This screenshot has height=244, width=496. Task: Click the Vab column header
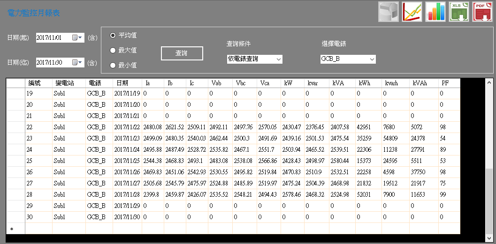tap(220, 83)
